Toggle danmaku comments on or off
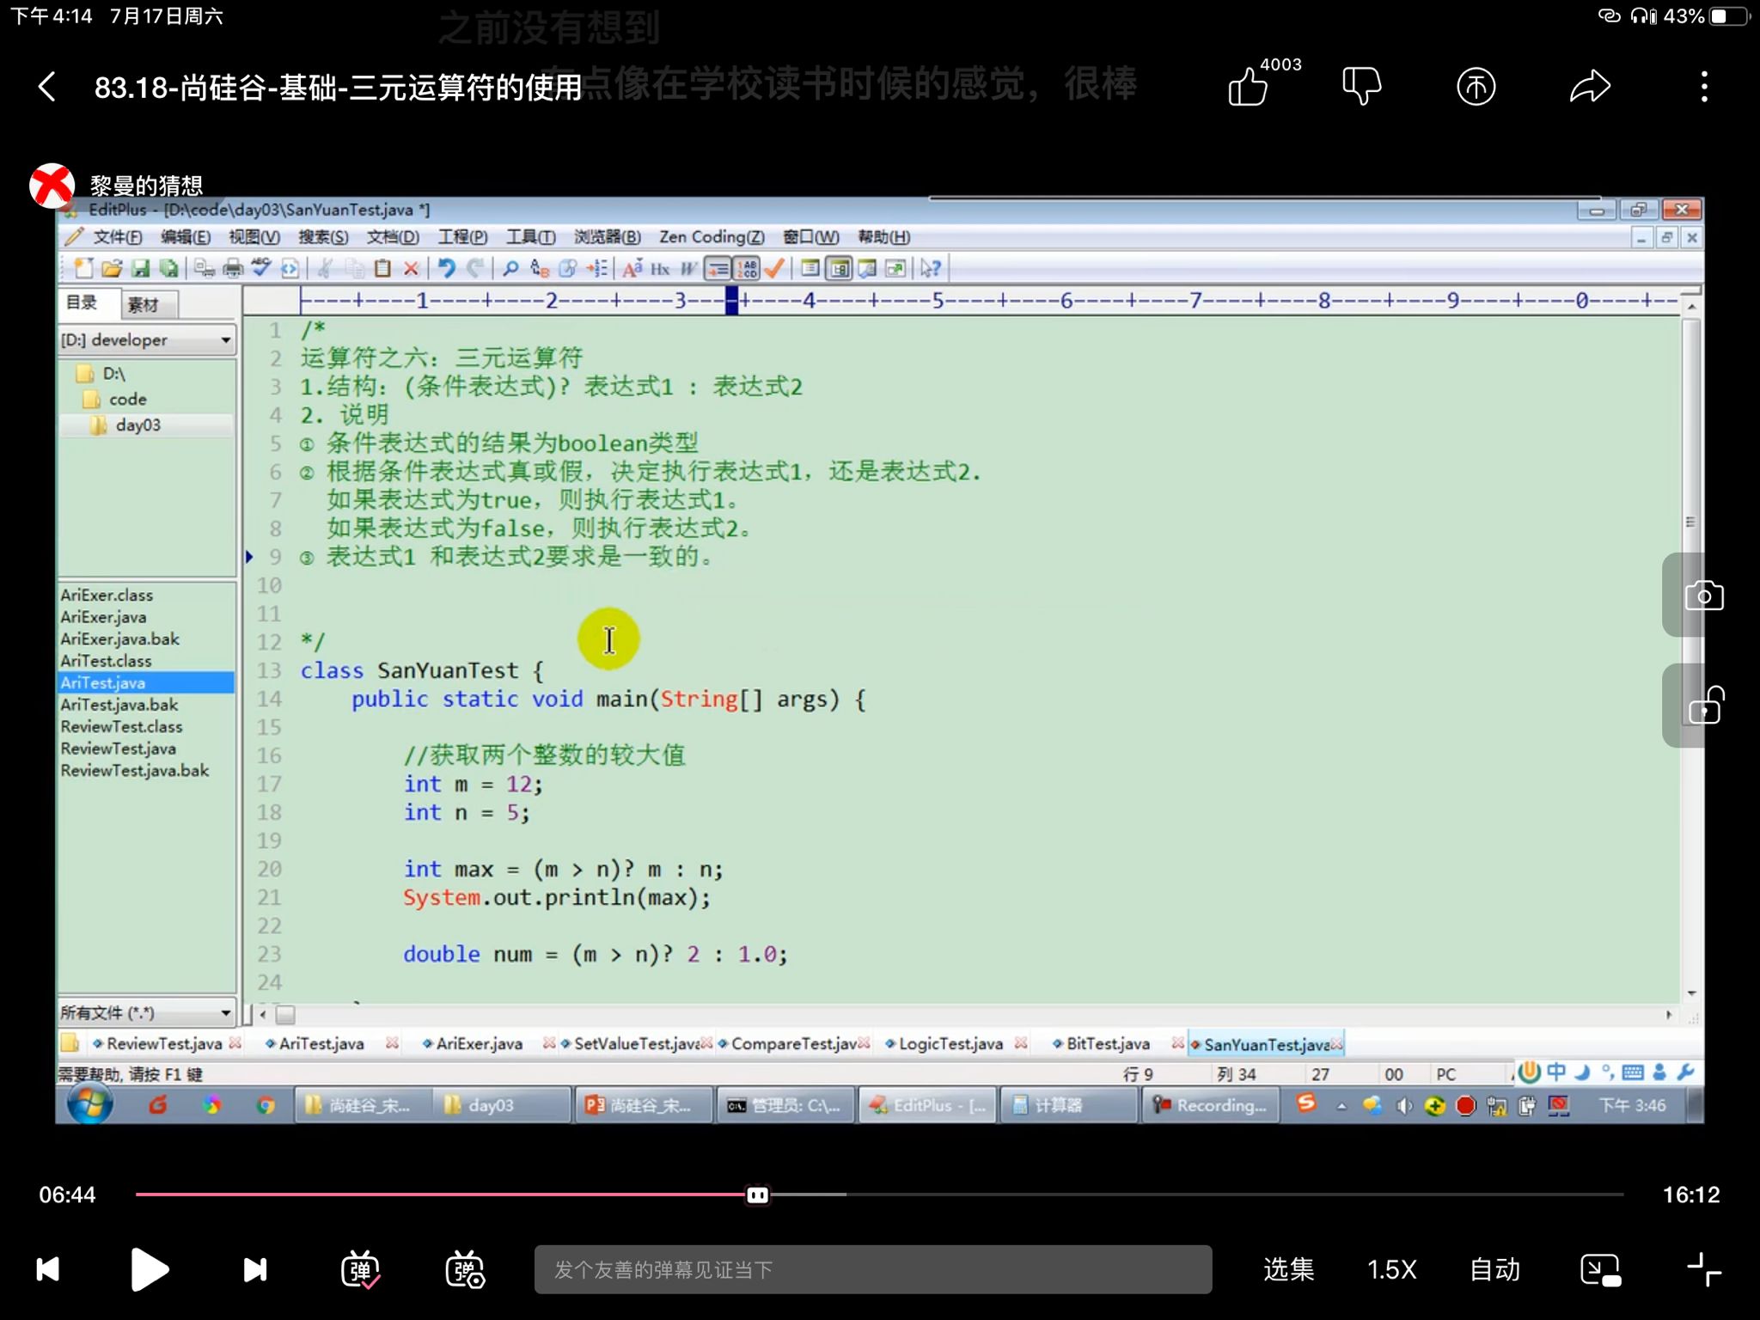Image resolution: width=1760 pixels, height=1320 pixels. point(360,1269)
